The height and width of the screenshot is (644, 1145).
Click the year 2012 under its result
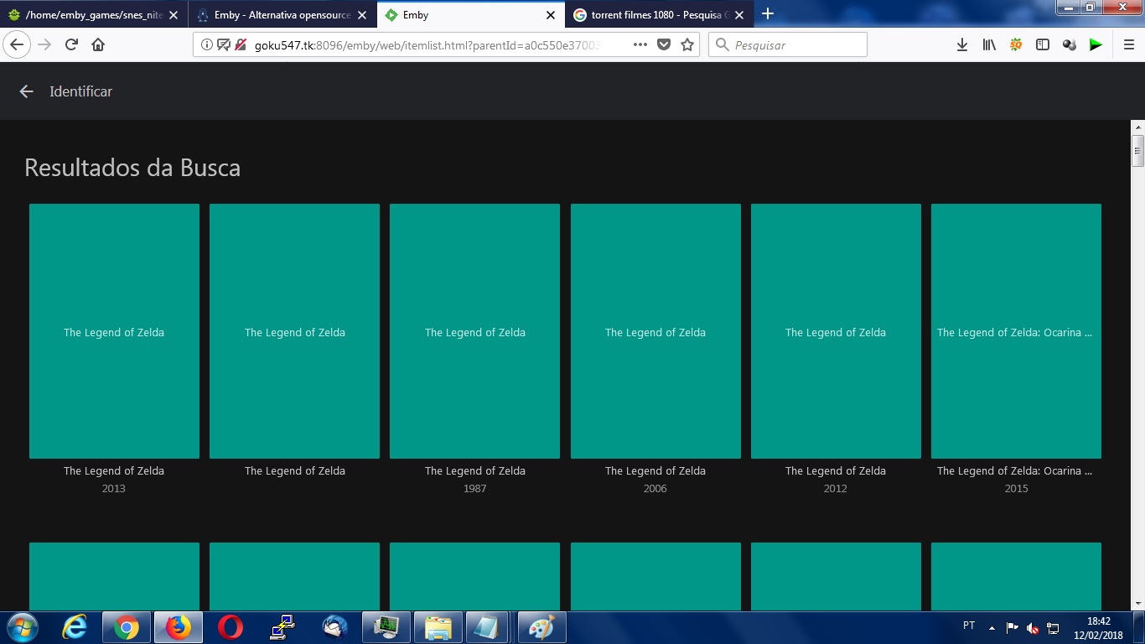tap(836, 489)
